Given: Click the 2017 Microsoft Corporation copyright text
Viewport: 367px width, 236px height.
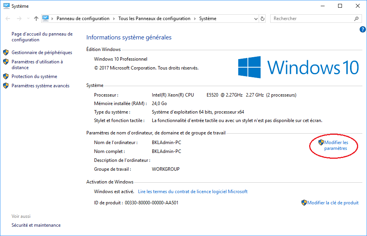Looking at the screenshot, I should pos(146,68).
